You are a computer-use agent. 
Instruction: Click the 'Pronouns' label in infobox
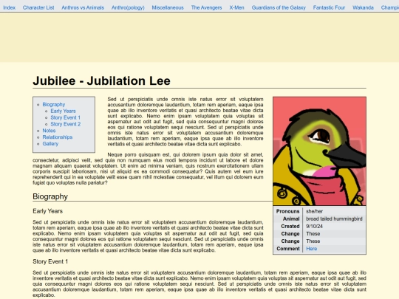pos(288,211)
